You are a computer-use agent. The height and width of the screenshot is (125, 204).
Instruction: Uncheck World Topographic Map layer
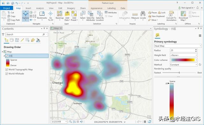coord(7,70)
